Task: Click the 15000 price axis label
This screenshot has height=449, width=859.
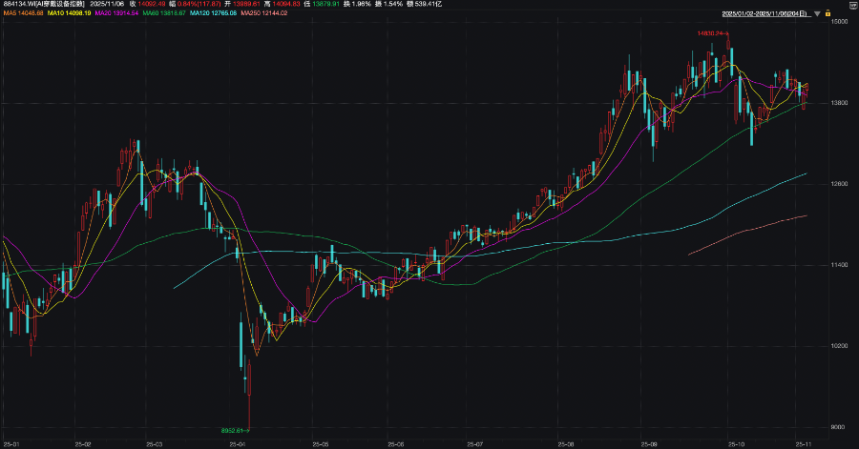Action: (x=841, y=21)
